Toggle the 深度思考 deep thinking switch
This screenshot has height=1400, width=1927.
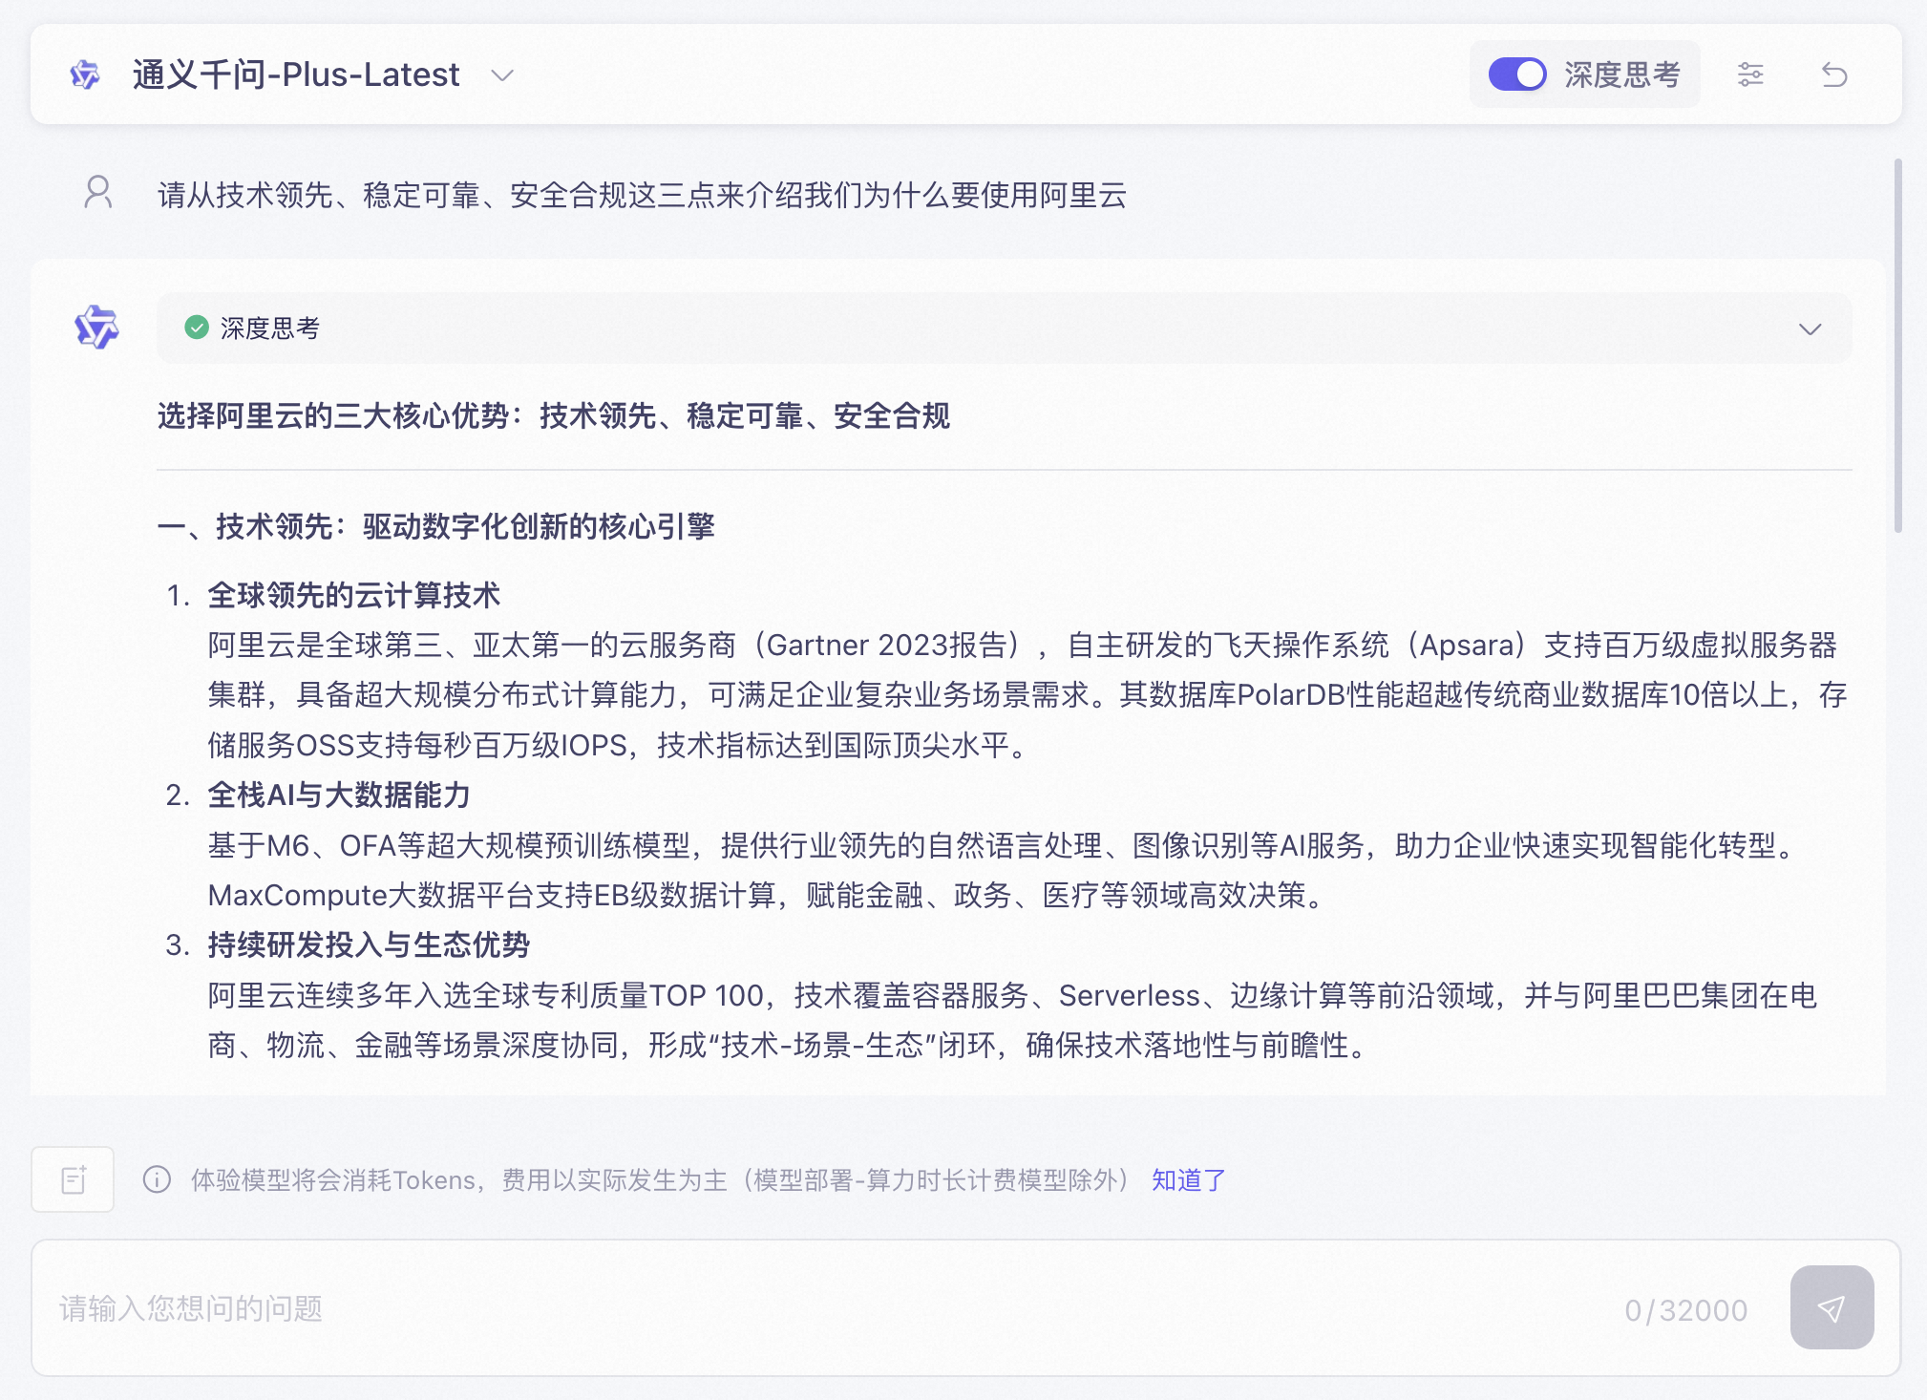point(1516,74)
